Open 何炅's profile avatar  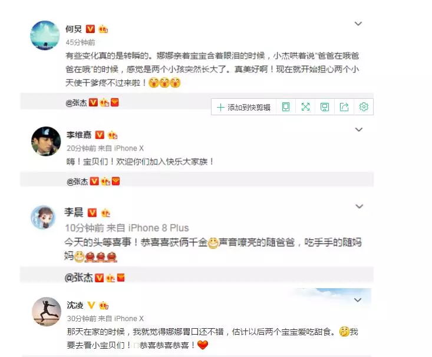[x=45, y=35]
